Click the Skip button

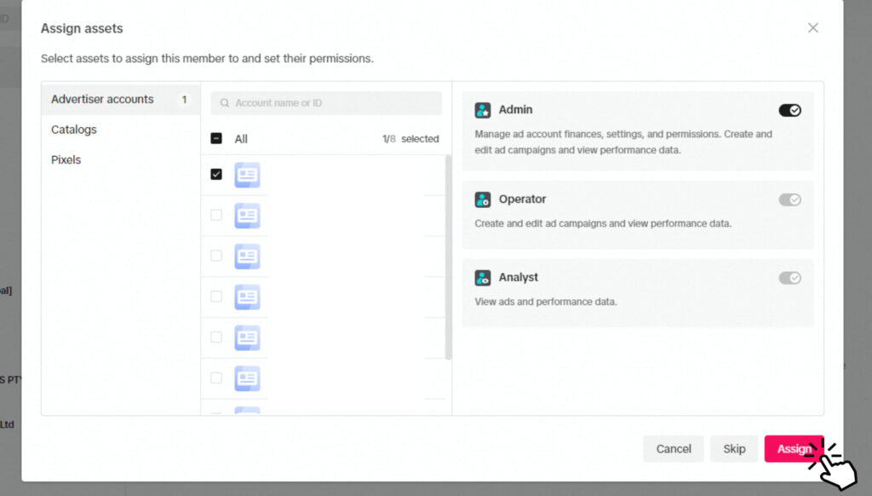[734, 449]
